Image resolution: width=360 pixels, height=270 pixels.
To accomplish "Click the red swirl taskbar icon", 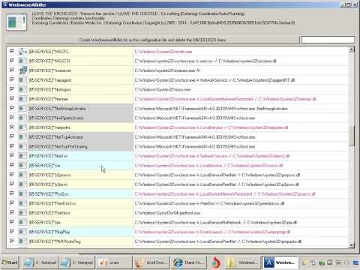I will (x=216, y=262).
